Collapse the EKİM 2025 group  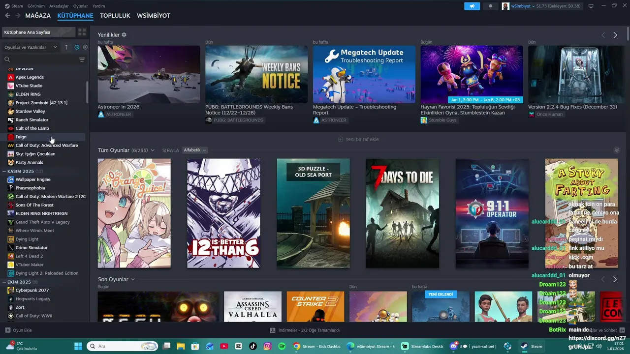pyautogui.click(x=4, y=282)
